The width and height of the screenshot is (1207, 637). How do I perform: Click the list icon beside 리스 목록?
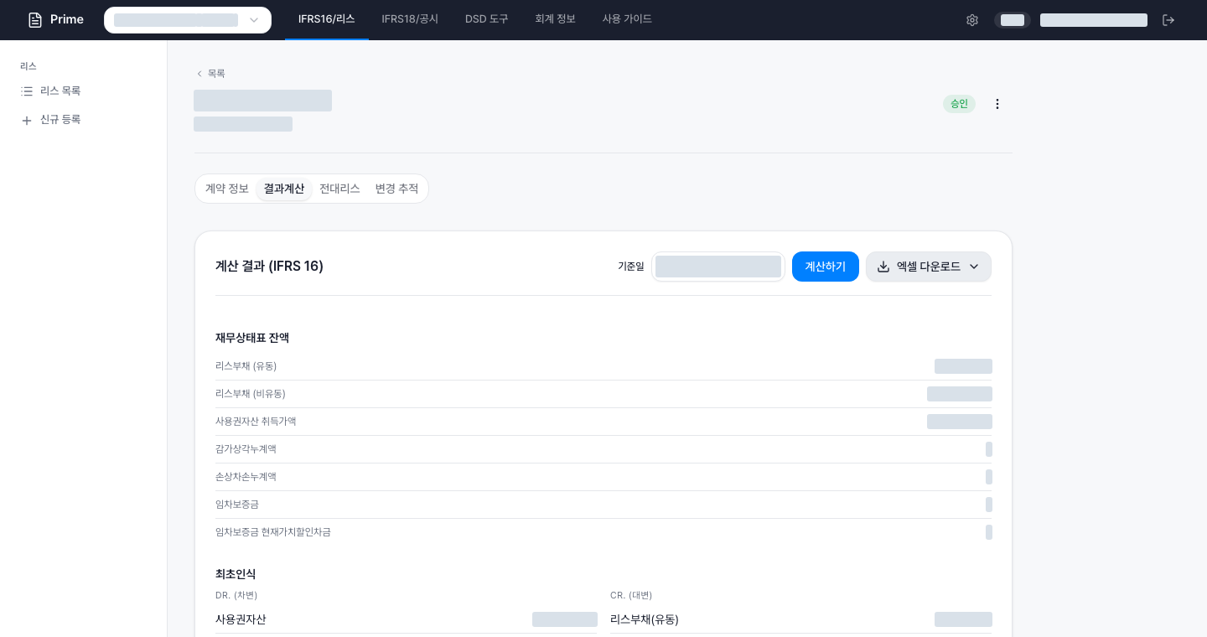pyautogui.click(x=27, y=91)
